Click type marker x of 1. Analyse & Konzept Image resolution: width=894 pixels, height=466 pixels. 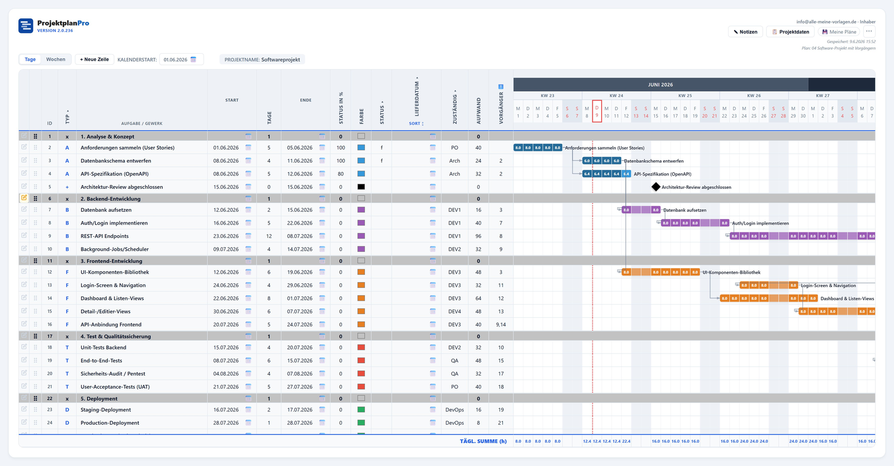click(x=67, y=136)
